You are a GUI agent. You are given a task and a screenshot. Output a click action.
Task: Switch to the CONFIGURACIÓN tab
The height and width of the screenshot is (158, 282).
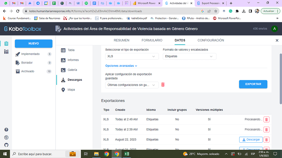tap(211, 40)
